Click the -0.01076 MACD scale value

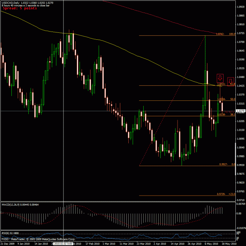click(x=241, y=228)
